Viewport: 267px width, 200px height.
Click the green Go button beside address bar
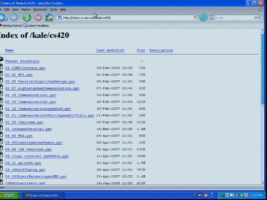[203, 18]
